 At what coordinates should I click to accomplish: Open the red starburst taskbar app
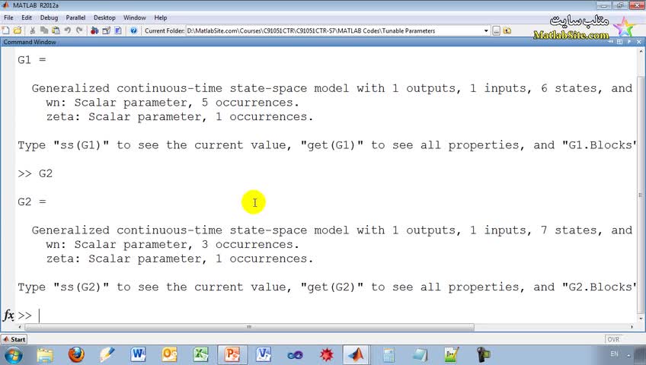326,354
